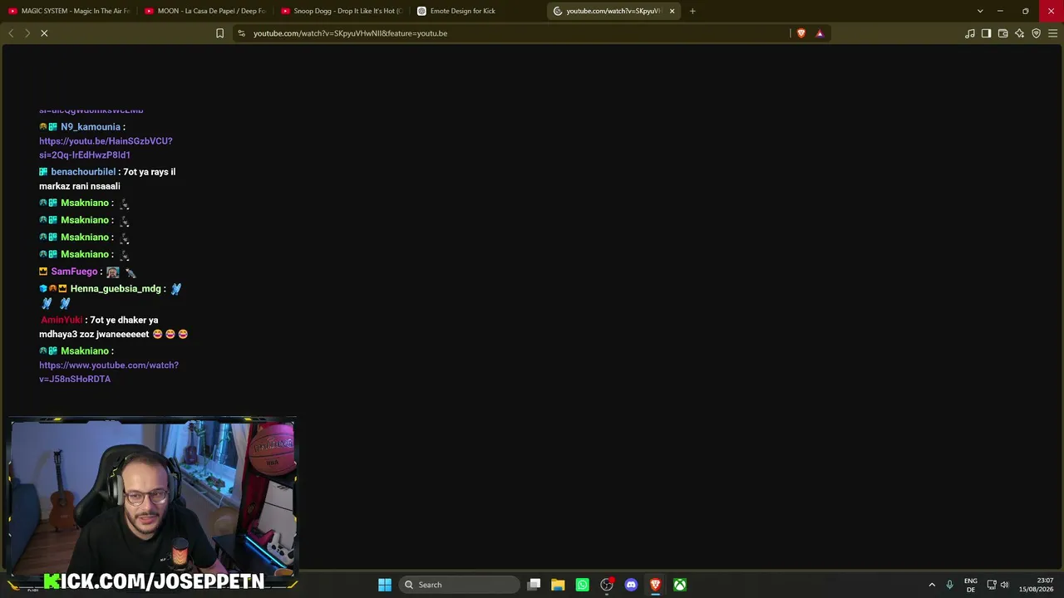This screenshot has width=1064, height=598.
Task: Click username SamFuego in chat
Action: 74,272
